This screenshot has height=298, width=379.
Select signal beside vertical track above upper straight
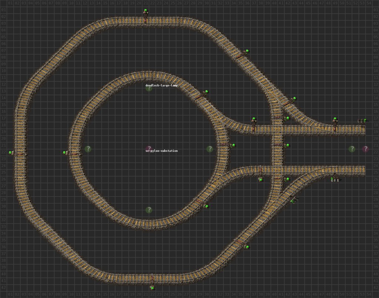click(287, 118)
